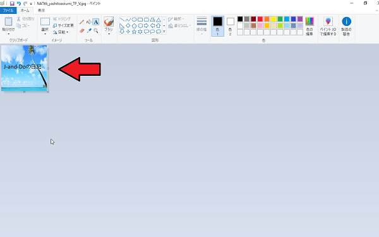The width and height of the screenshot is (379, 237).
Task: Choose the Diamond shape
Action: coord(128,26)
